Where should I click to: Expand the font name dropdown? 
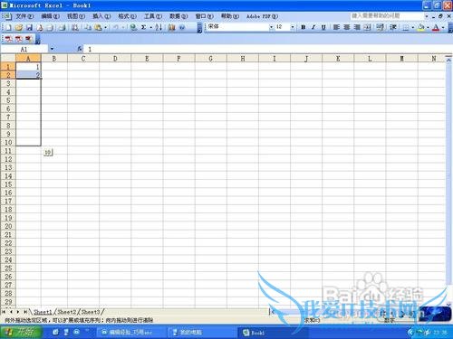(x=271, y=27)
